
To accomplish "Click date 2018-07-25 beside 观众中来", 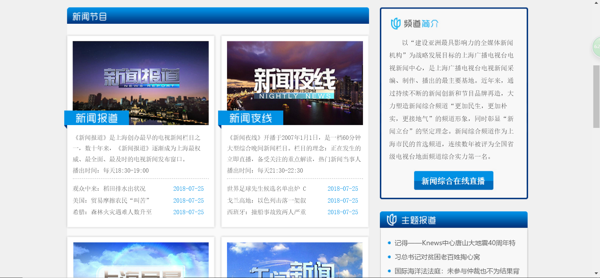I will [x=189, y=189].
